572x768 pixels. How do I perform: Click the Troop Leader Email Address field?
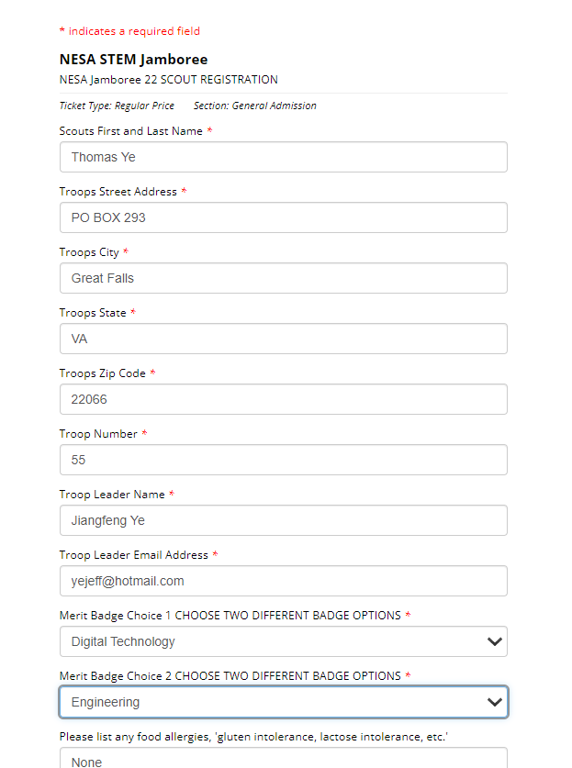click(283, 581)
